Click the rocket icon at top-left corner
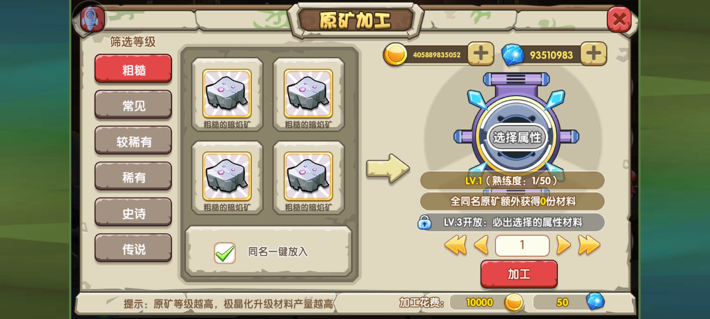The image size is (710, 319). (92, 18)
